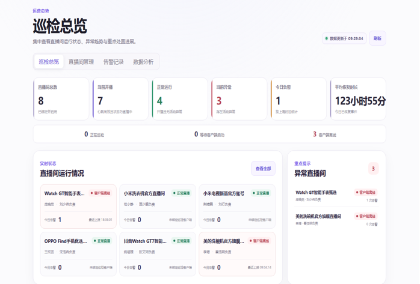This screenshot has height=284, width=420.
Task: Click the 今日告警 count on Watch GT智能手表 card
Action: [x=60, y=220]
